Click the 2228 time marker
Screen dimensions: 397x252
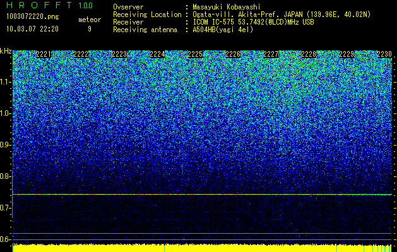309,54
